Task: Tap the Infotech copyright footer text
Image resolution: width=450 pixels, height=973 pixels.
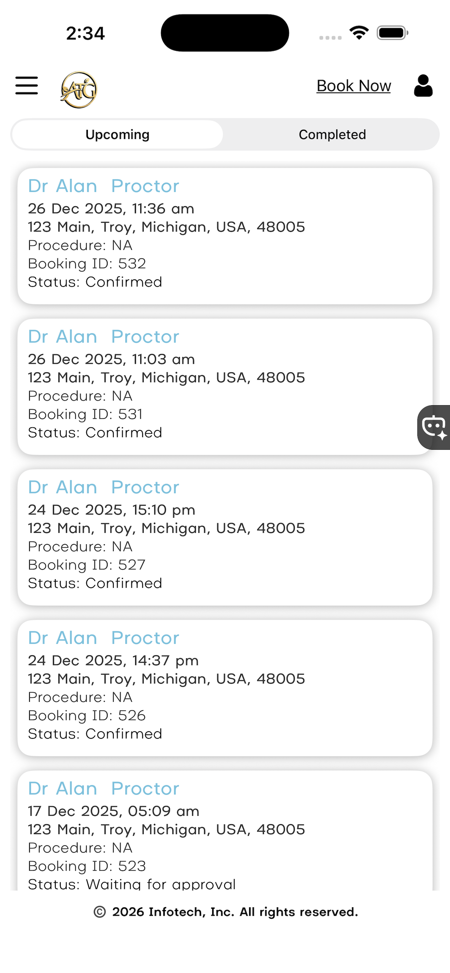Action: (226, 912)
